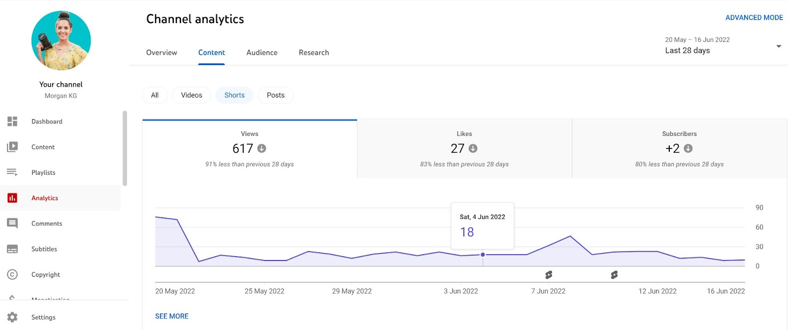Select the Likes metric card
Screen dimensions: 788x330
click(x=464, y=148)
